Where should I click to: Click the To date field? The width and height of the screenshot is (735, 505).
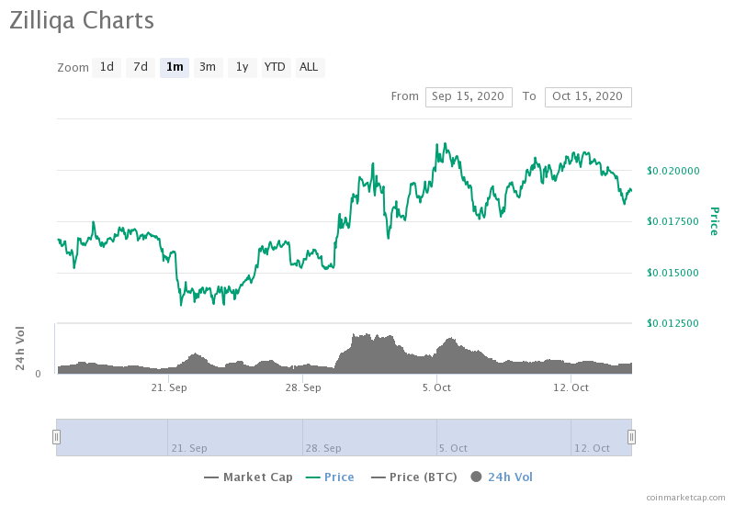pyautogui.click(x=588, y=96)
